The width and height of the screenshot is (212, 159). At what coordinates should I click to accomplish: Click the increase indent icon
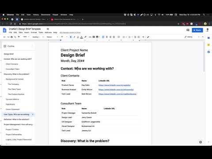click(x=139, y=37)
